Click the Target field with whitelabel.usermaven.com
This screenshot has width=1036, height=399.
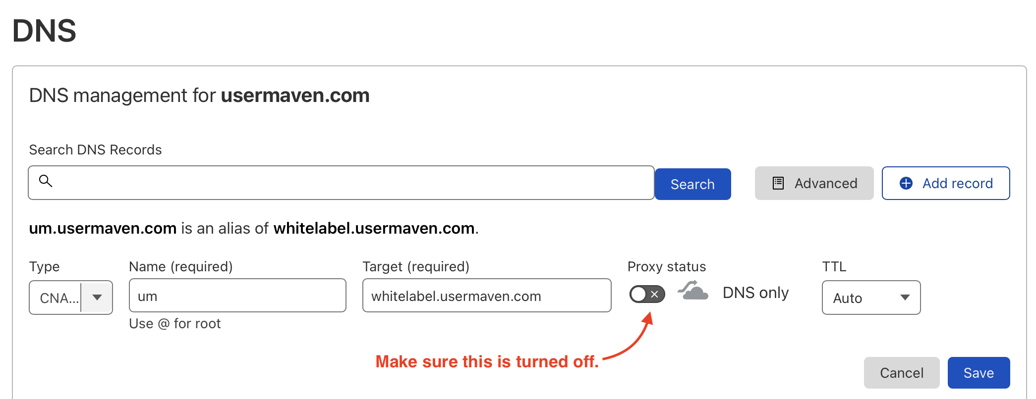point(486,296)
